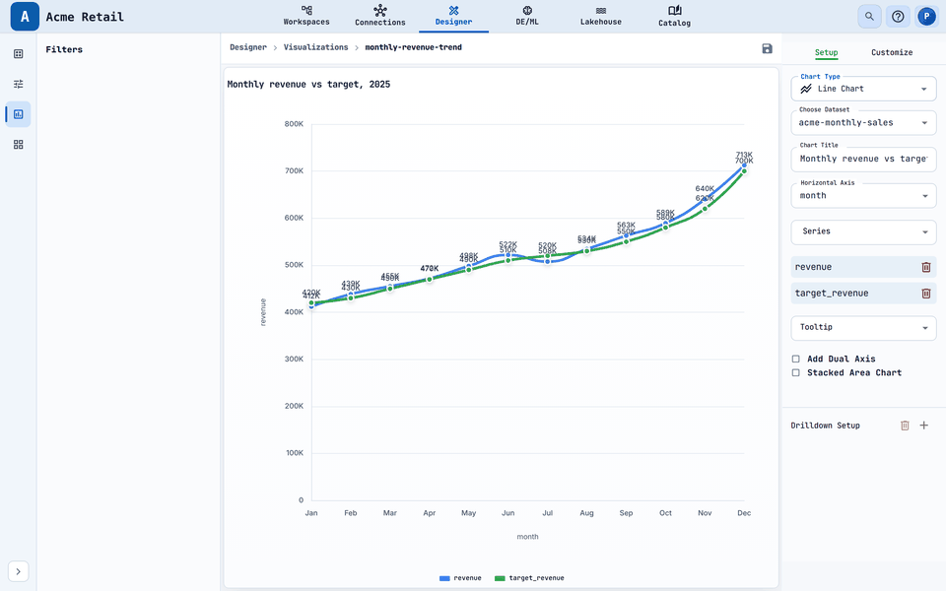Click the Filters panel heading
The height and width of the screenshot is (591, 946).
64,49
